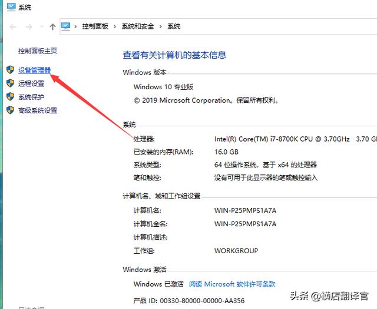
Task: Click the 工作组 label
Action: point(144,251)
